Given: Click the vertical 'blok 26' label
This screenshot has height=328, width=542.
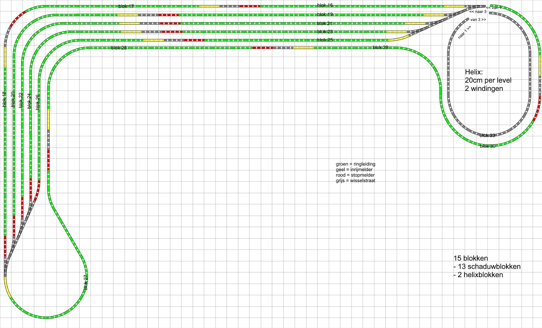Looking at the screenshot, I should pos(38,102).
